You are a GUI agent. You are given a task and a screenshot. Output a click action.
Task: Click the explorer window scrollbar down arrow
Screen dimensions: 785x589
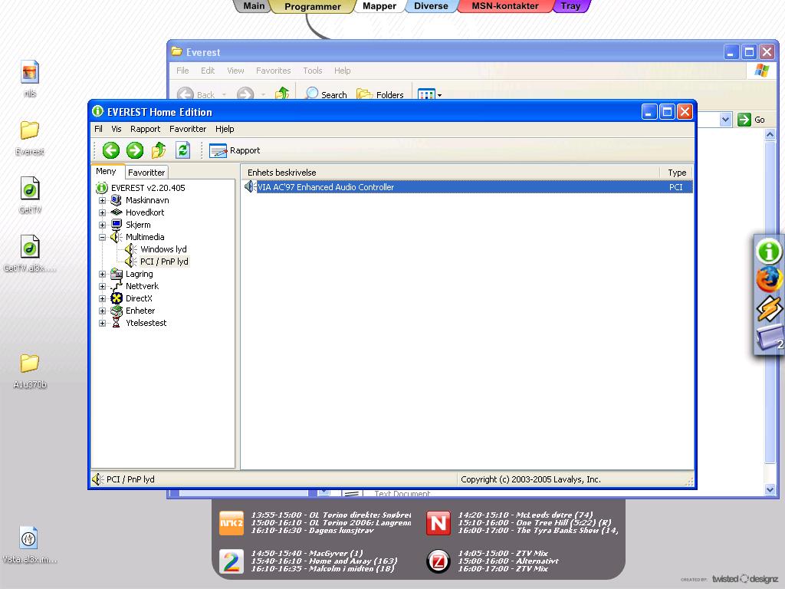pos(770,489)
